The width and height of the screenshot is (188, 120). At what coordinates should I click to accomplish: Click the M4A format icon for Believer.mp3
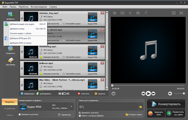[x=92, y=67]
